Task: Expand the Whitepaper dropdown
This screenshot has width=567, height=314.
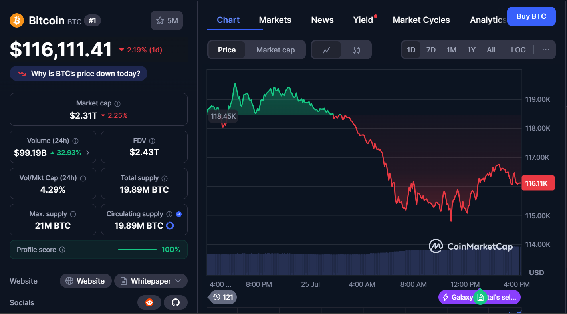Action: click(x=151, y=281)
